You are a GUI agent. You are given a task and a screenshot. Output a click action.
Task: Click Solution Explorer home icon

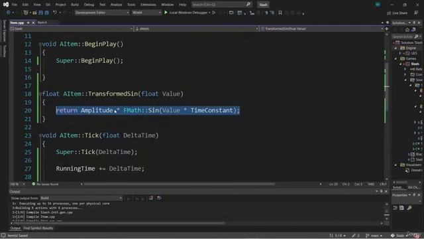point(407,30)
